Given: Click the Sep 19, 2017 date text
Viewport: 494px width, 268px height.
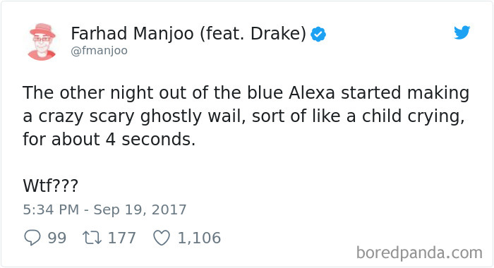Looking at the screenshot, I should pos(140,209).
